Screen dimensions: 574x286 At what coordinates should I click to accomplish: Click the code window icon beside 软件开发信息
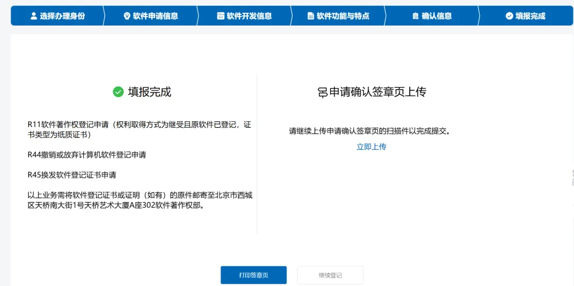pyautogui.click(x=221, y=16)
